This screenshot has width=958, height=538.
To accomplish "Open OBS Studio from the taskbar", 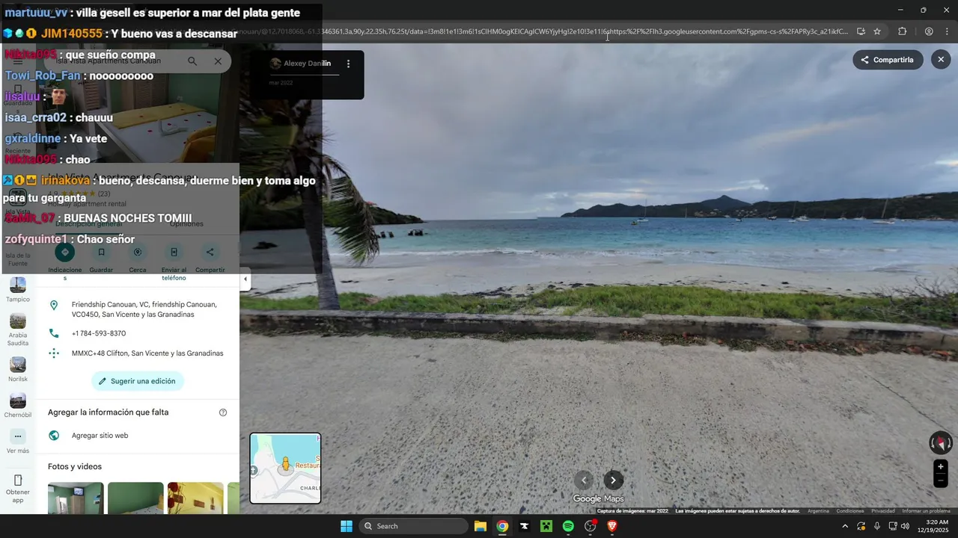I will [x=591, y=526].
